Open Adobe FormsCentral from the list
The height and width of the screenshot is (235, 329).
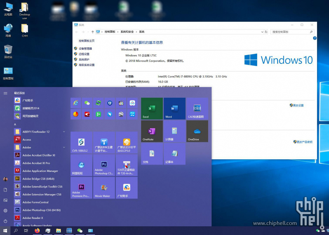coord(40,202)
